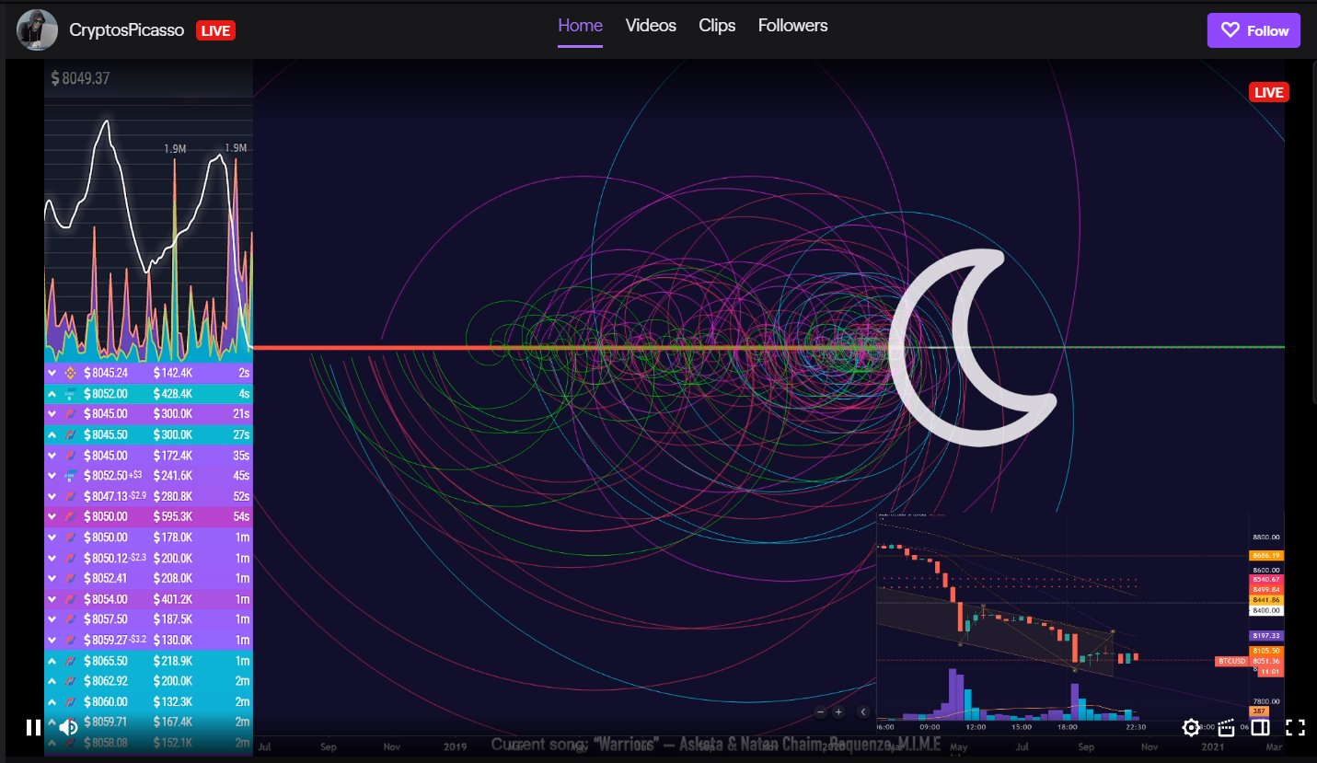Screen dimensions: 1317x763
Task: Click the Current song Warriors caption
Action: tap(716, 745)
